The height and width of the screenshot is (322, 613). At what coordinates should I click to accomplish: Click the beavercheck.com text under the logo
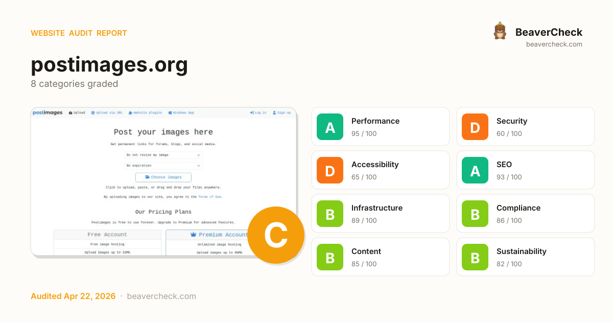[x=554, y=44]
